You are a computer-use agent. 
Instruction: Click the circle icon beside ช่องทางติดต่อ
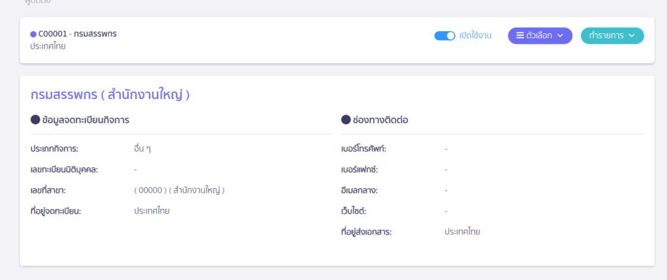point(346,120)
